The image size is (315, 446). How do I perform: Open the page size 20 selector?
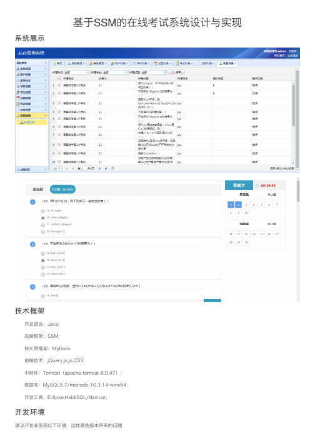click(57, 168)
